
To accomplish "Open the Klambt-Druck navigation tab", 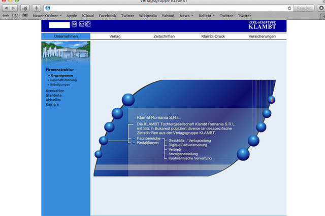I will [x=213, y=36].
